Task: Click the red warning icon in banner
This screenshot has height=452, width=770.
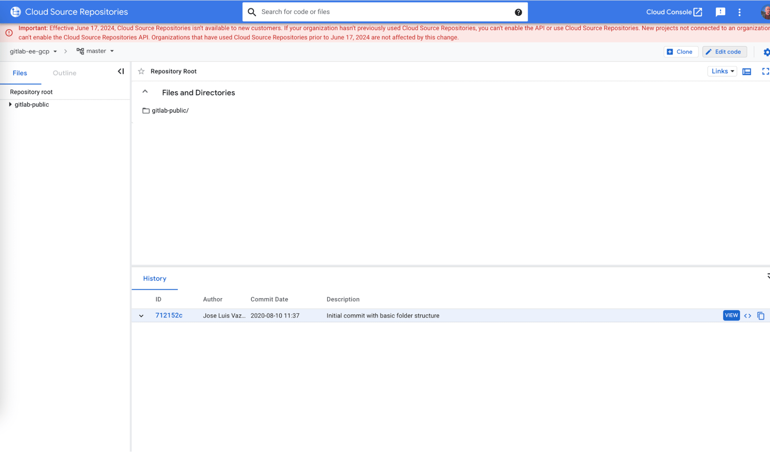Action: [x=9, y=33]
